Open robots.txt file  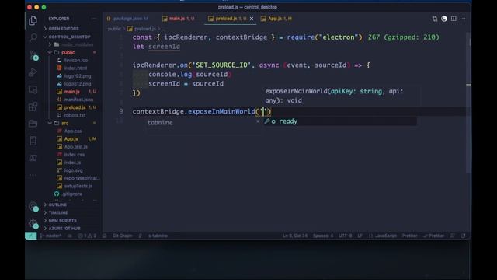point(75,116)
